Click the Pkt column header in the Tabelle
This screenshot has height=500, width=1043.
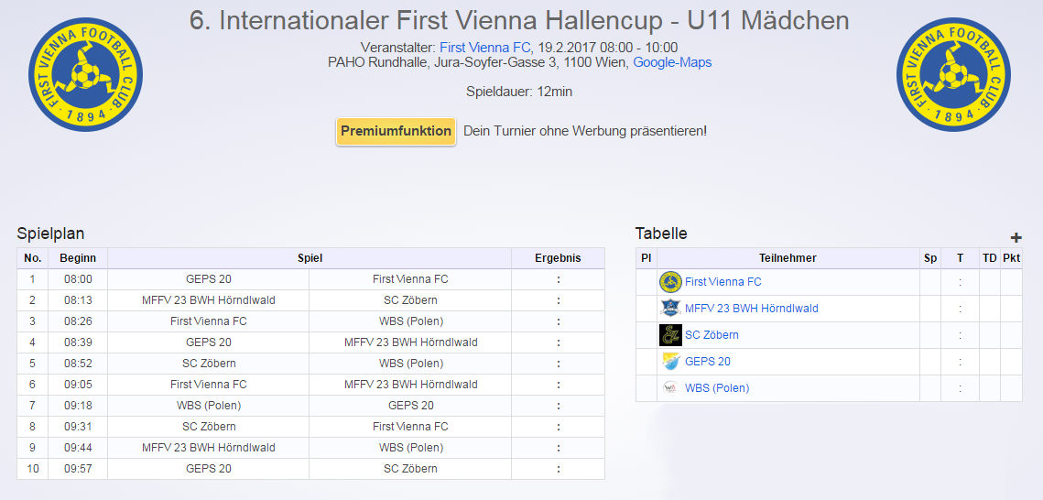1011,258
